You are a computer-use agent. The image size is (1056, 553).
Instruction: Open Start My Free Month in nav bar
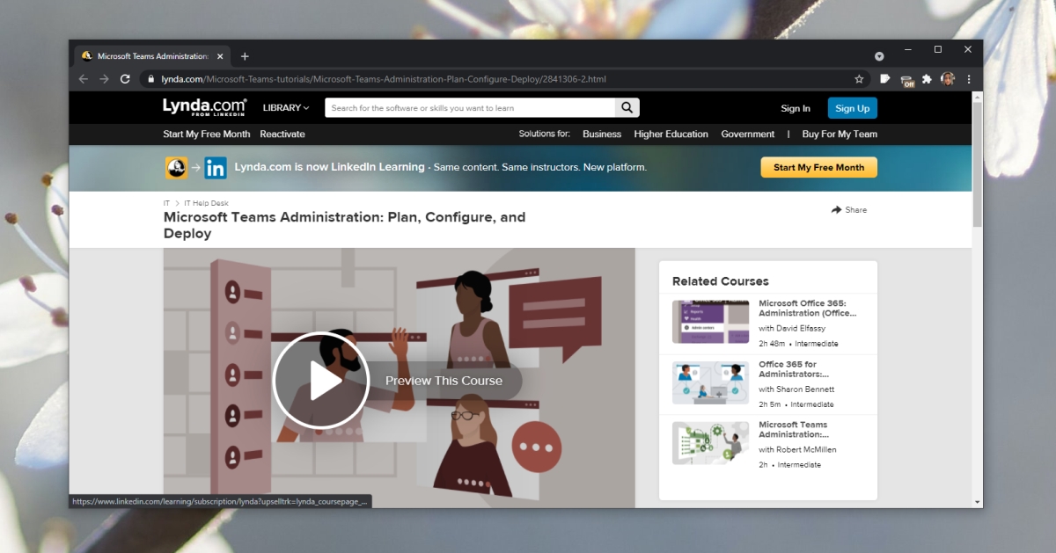point(206,135)
